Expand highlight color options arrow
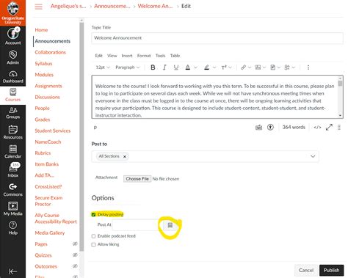348x278 pixels. pos(214,67)
